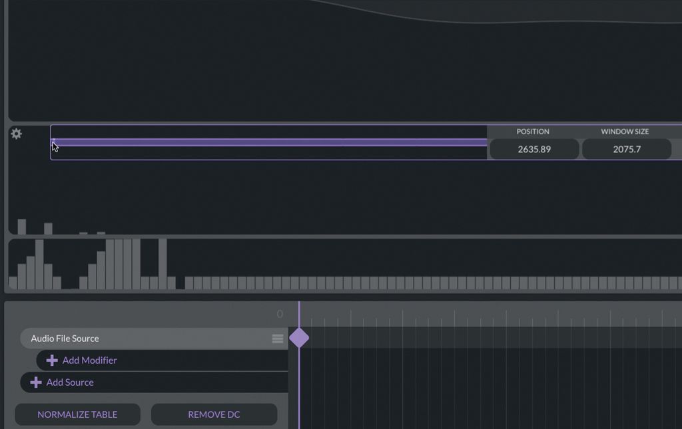Click the plus icon next to Add Modifier
This screenshot has height=429, width=682.
[x=51, y=360]
